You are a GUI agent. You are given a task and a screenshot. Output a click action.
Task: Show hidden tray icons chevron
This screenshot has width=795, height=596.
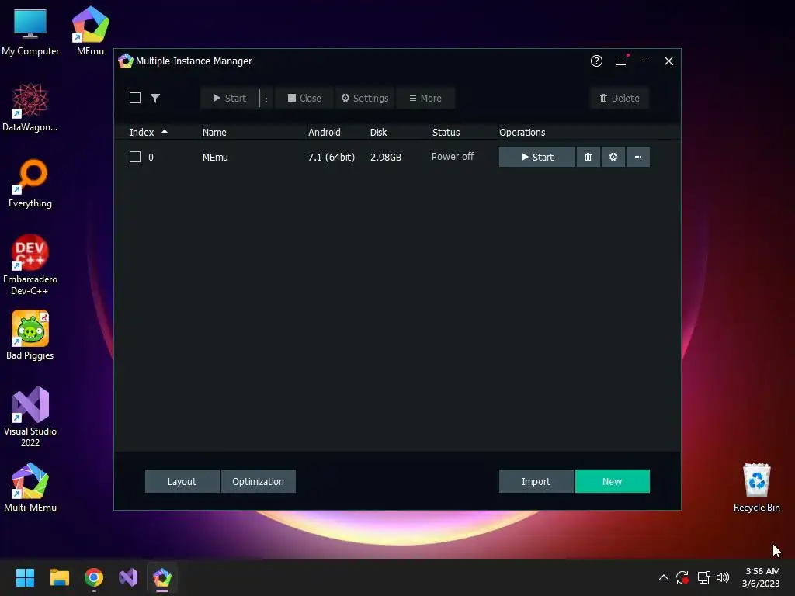tap(663, 577)
